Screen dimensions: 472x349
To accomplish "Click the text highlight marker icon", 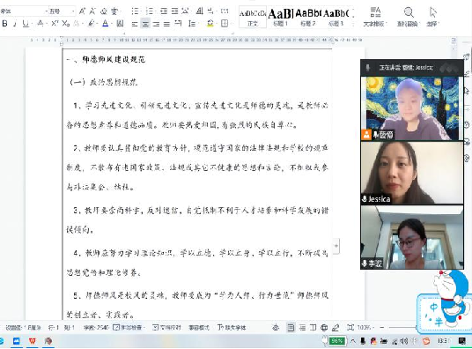I will (x=92, y=23).
